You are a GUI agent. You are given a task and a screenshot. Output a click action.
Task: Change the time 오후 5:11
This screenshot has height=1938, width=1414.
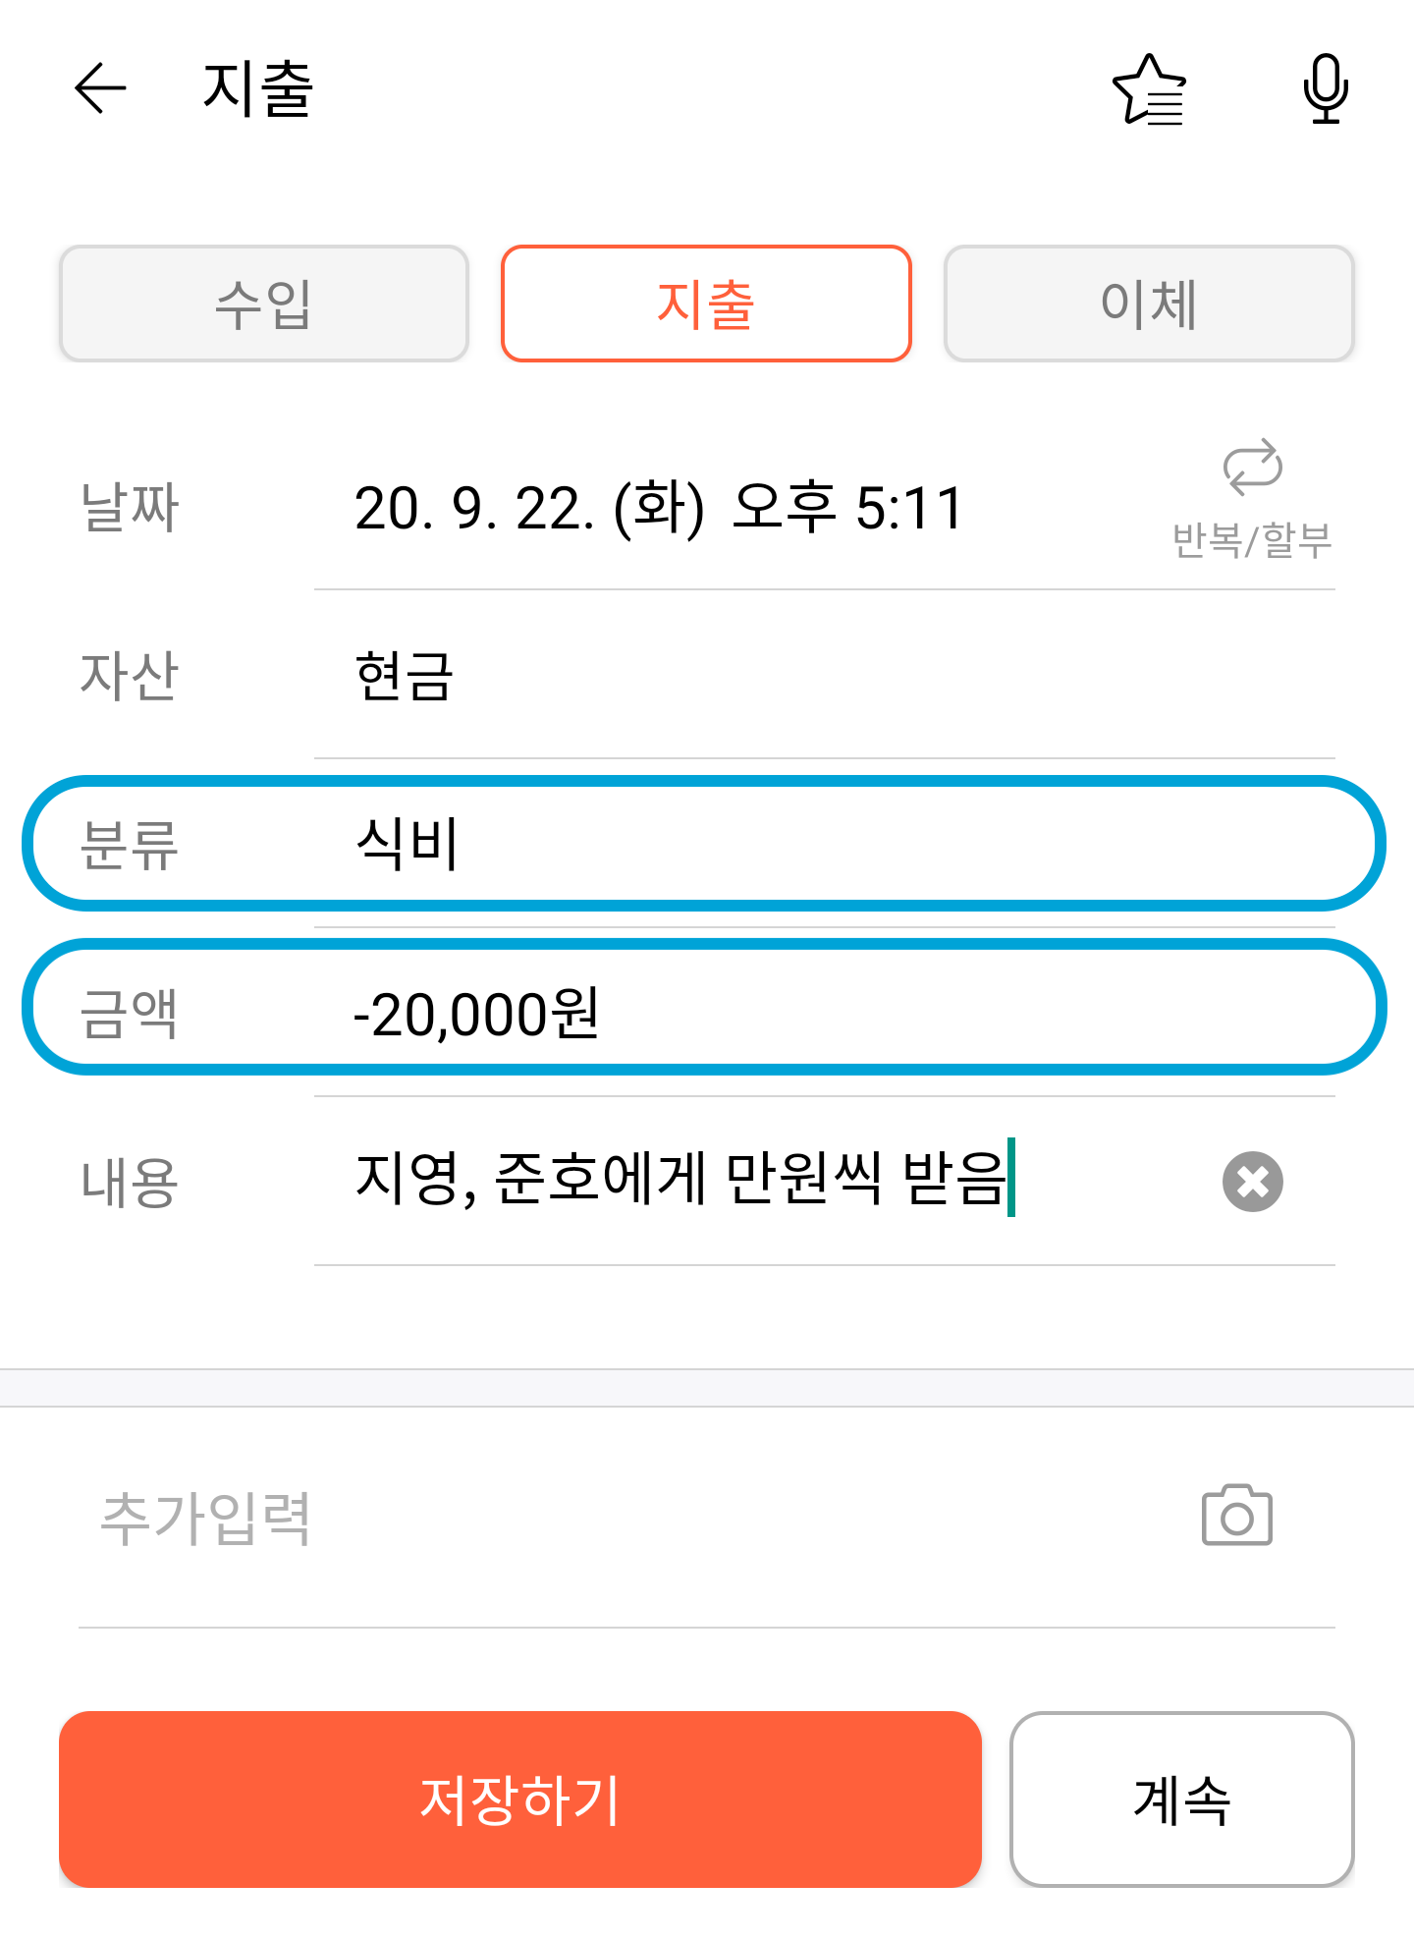(848, 509)
